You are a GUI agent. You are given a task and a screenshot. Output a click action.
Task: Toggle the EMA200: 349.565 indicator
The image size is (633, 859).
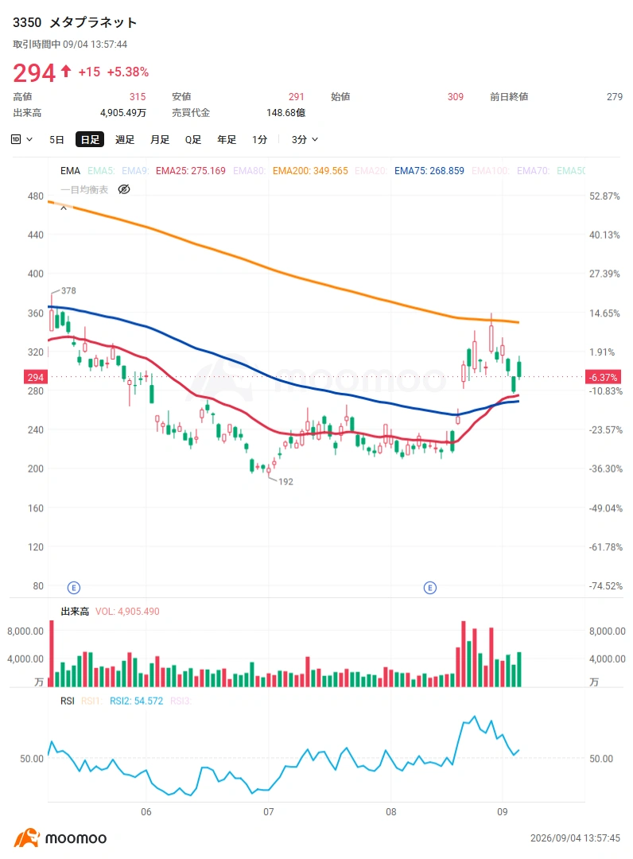[310, 171]
